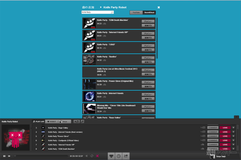241x160 pixels.
Task: Select the ROBOT tab
Action: click(x=52, y=122)
